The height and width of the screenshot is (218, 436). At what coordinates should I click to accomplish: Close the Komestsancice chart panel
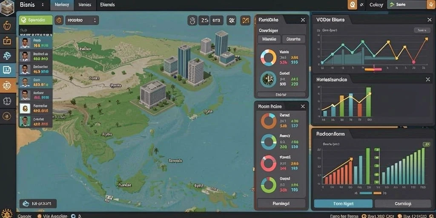[x=428, y=80]
